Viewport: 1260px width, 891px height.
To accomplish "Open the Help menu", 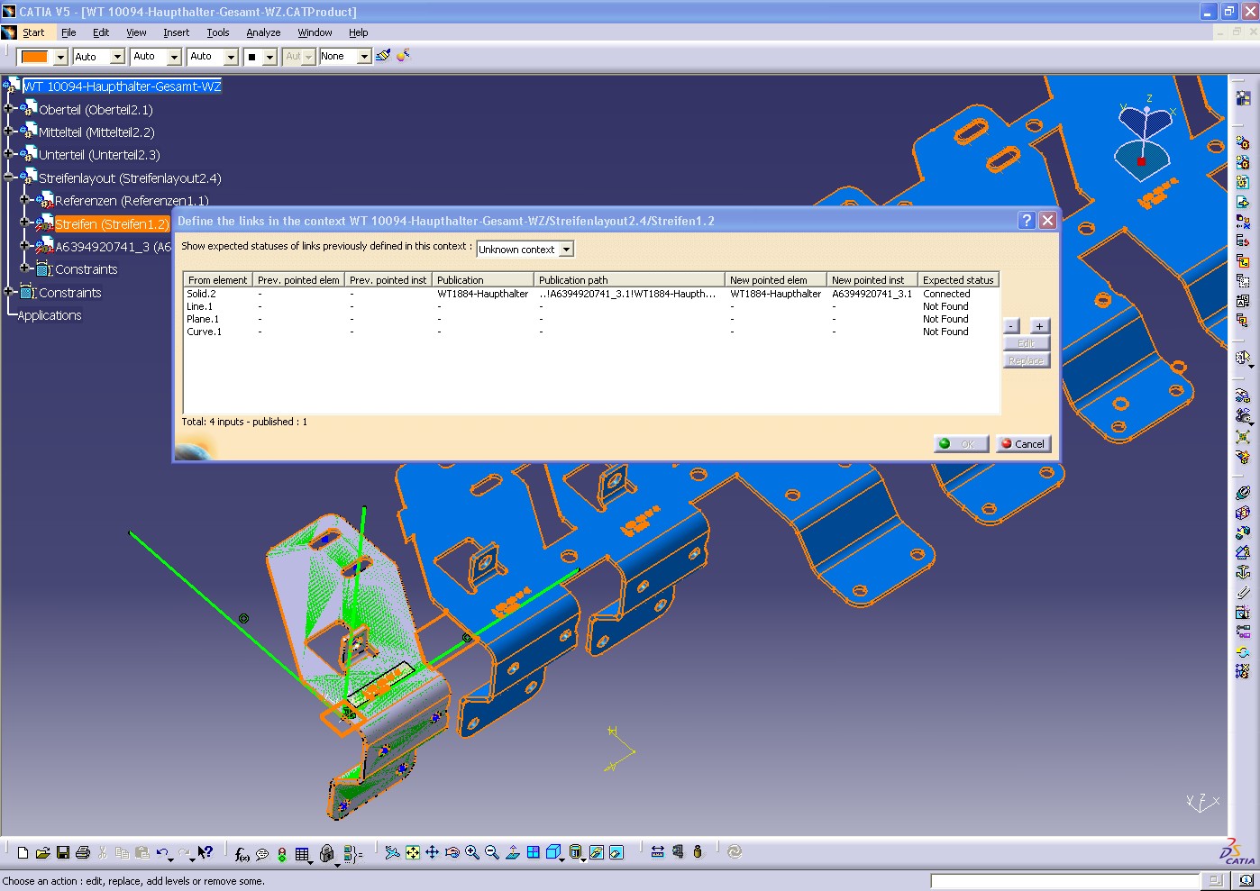I will point(358,32).
